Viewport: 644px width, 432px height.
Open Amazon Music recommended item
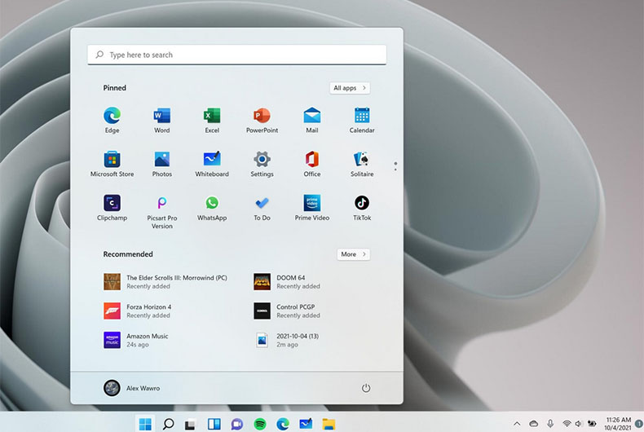tap(136, 340)
